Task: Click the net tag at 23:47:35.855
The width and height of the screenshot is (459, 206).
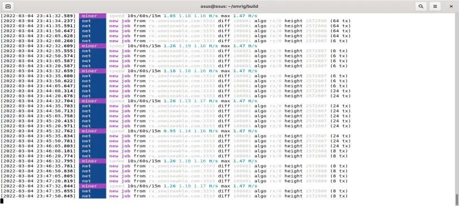Action: [92, 191]
